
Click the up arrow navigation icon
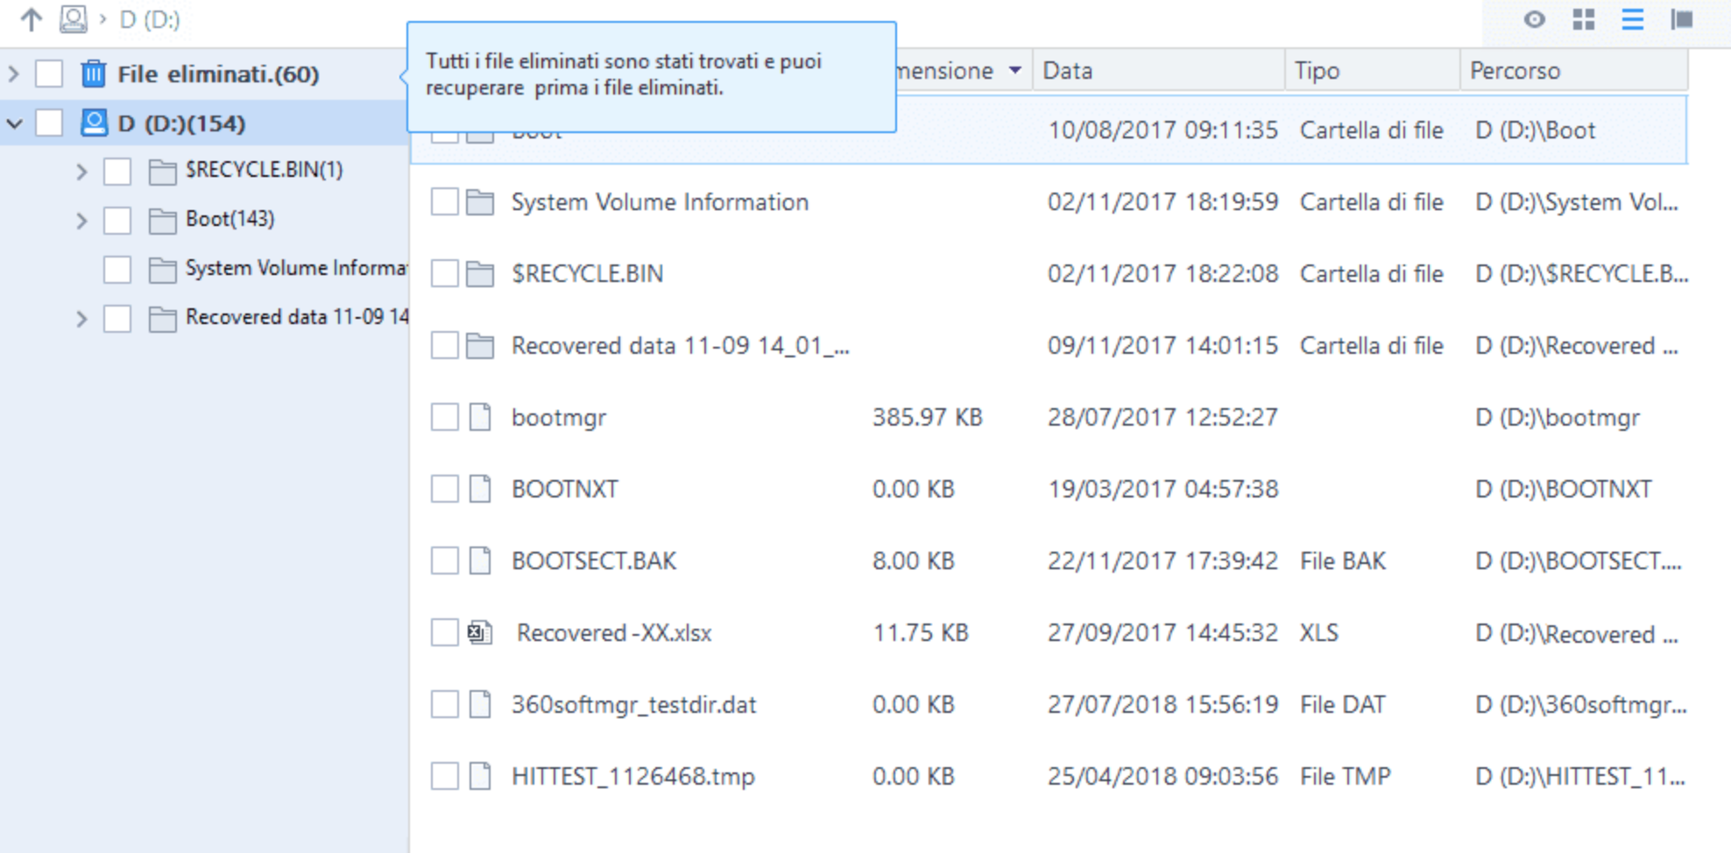tap(32, 19)
